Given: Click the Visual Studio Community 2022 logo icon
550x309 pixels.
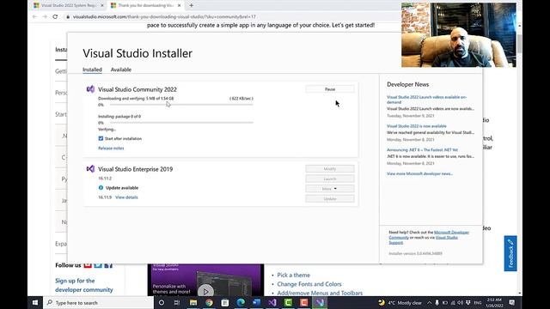Looking at the screenshot, I should [x=90, y=89].
